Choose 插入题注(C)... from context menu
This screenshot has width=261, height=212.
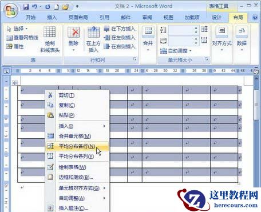77,208
